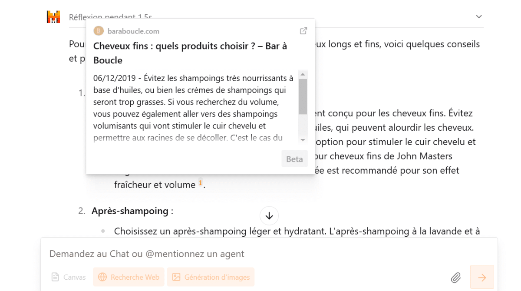Open the article titled Cheveux fins quels produits choisir
521x291 pixels.
pyautogui.click(x=189, y=52)
